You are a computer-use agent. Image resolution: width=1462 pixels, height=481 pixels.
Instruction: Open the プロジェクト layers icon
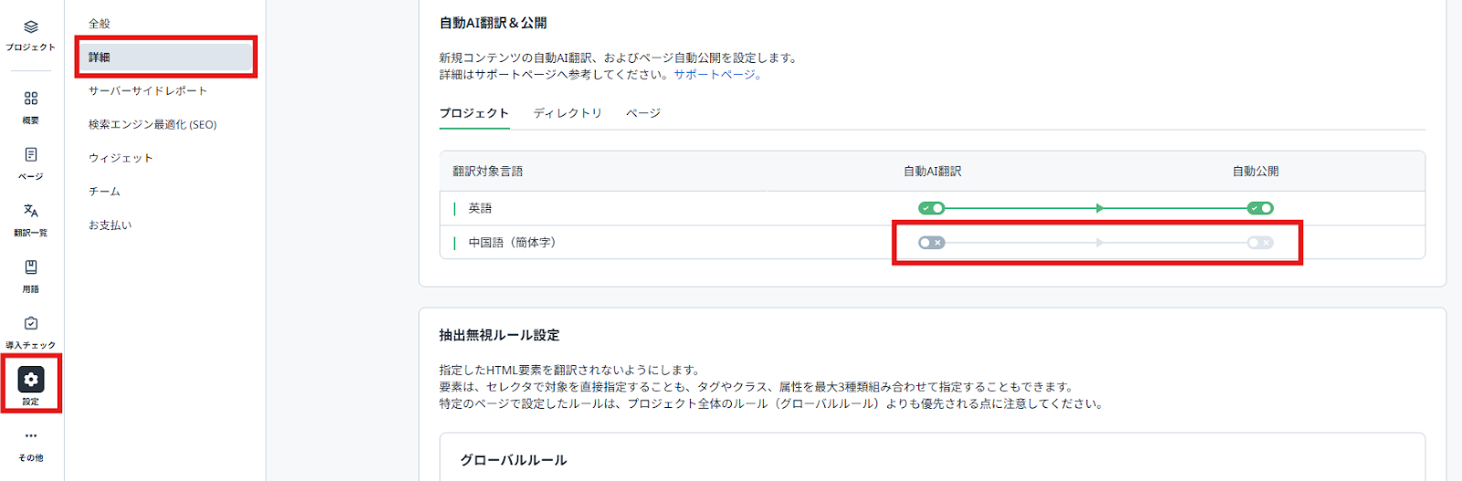pos(31,27)
